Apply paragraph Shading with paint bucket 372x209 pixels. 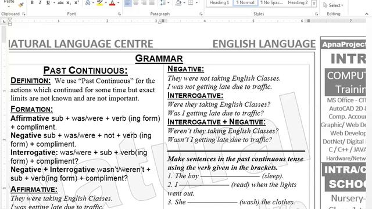178,2
